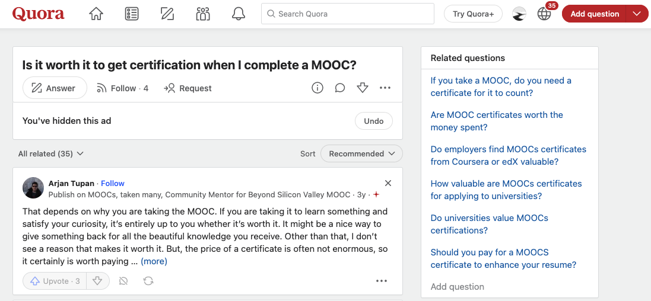
Task: Click Request answers button
Action: [x=188, y=88]
